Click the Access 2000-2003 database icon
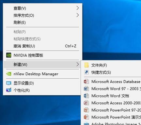 [86, 103]
